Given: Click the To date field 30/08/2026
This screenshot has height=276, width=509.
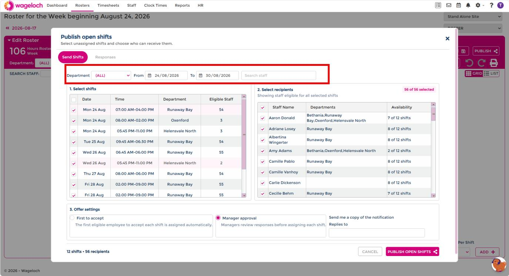Looking at the screenshot, I should (218, 75).
